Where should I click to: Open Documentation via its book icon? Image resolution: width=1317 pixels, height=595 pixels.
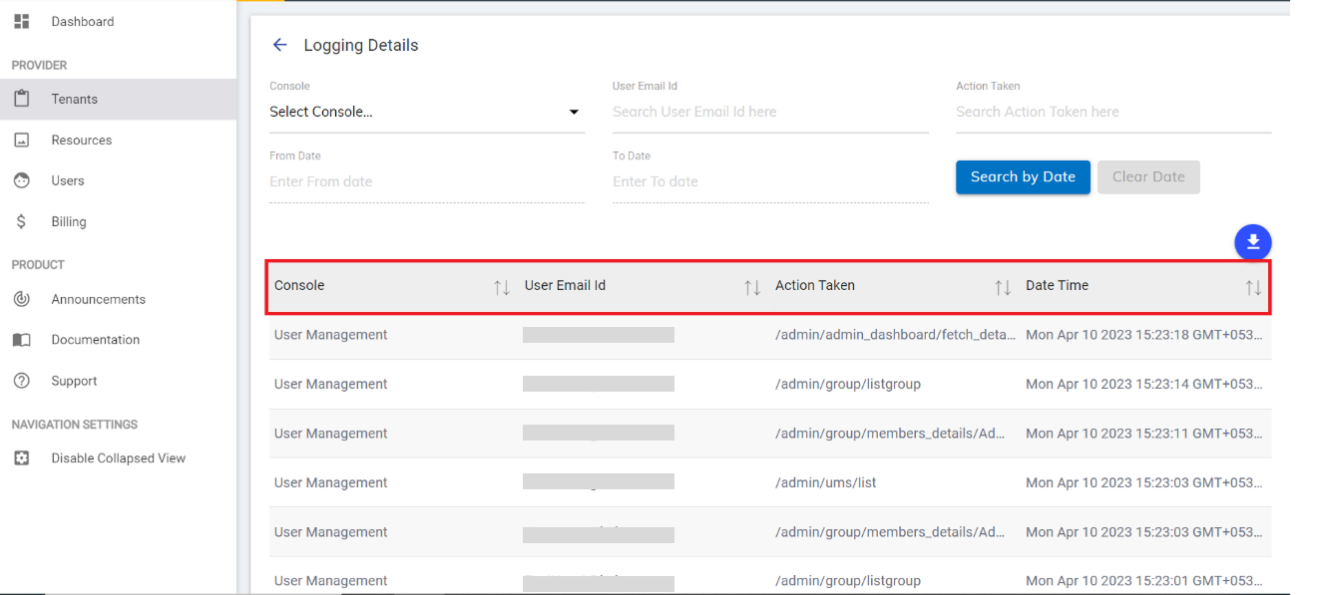pos(21,339)
